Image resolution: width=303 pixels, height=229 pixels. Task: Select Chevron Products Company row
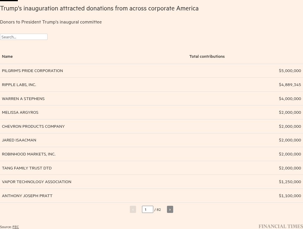coord(151,126)
